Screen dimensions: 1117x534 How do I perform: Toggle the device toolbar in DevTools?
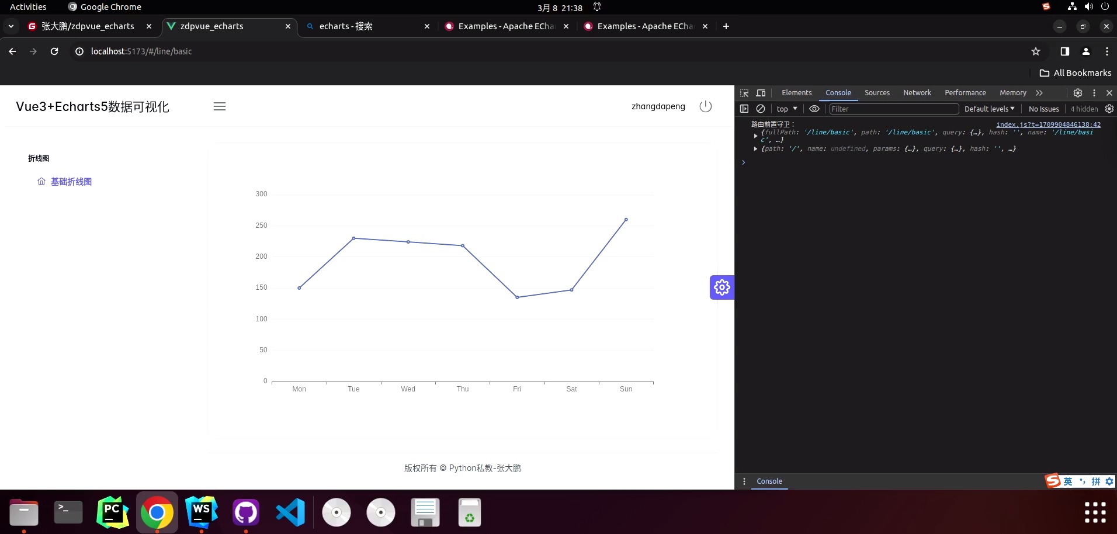click(761, 93)
